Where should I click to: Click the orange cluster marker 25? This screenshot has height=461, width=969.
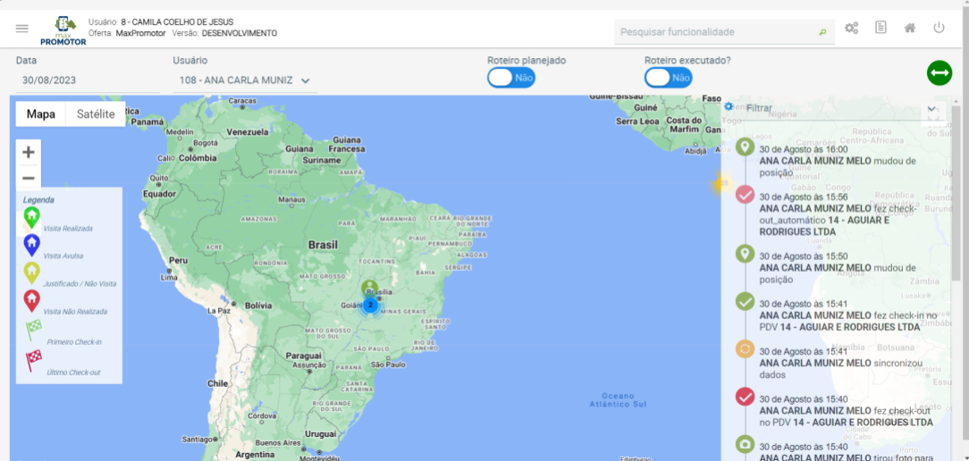tap(721, 183)
